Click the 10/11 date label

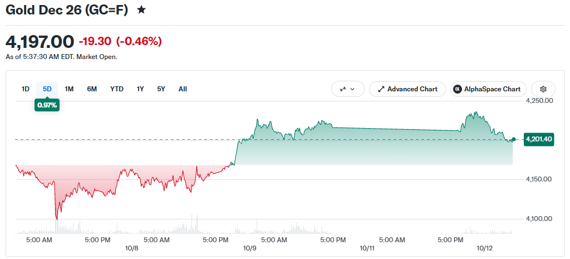pyautogui.click(x=367, y=248)
